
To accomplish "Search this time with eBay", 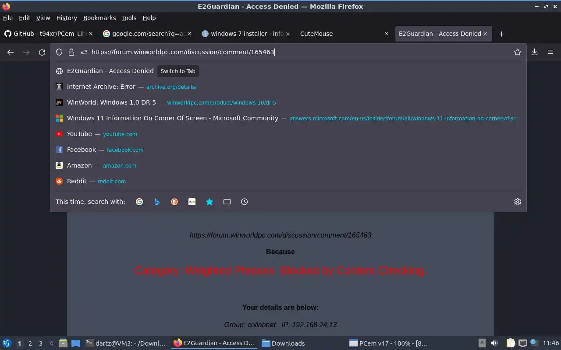I will point(192,202).
